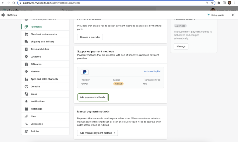Open browser extensions puzzle icon
This screenshot has height=142, width=238.
tap(219, 3)
